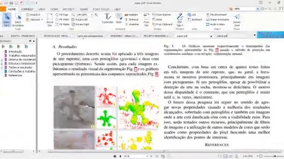Activate the Select Text tool
Screen dimensions: 284x159
pyautogui.click(x=7, y=20)
